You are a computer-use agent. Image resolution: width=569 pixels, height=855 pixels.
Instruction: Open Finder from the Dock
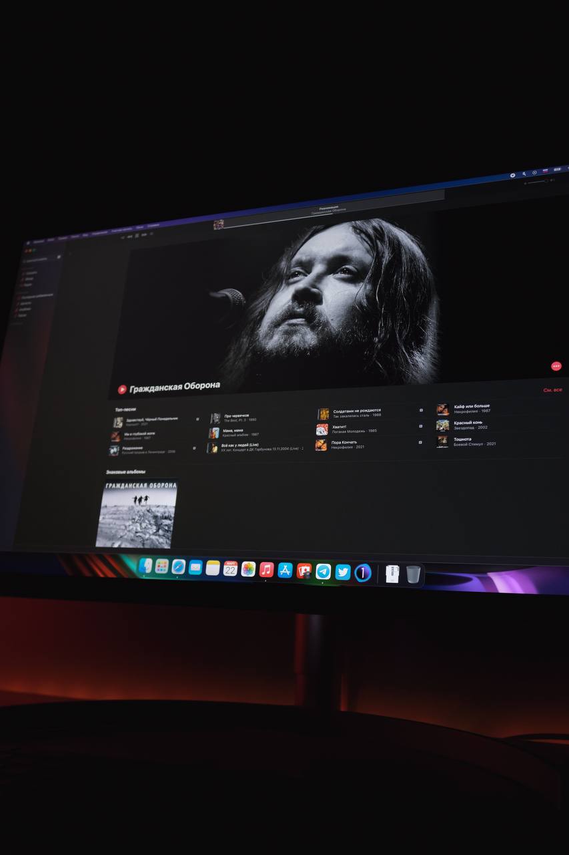(145, 565)
